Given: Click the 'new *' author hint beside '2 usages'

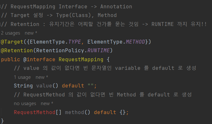Looking at the screenshot, I should (31, 33).
